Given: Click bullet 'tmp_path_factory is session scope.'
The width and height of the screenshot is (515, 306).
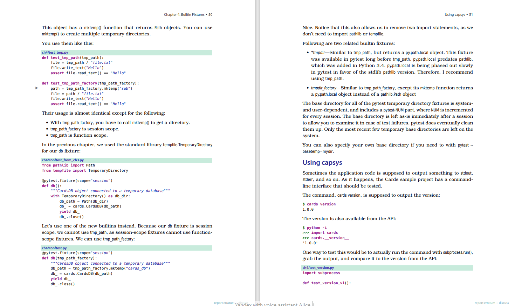Looking at the screenshot, I should (85, 129).
